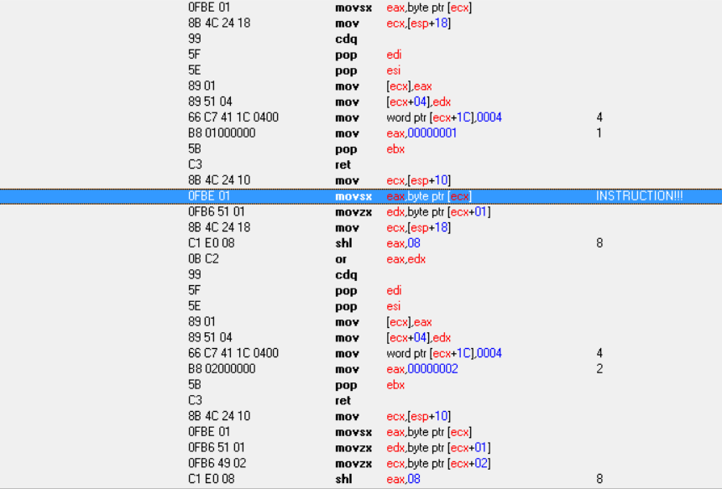Viewport: 722px width, 489px height.
Task: Select the cdq instruction directly below or eax,edx
Action: tap(345, 275)
